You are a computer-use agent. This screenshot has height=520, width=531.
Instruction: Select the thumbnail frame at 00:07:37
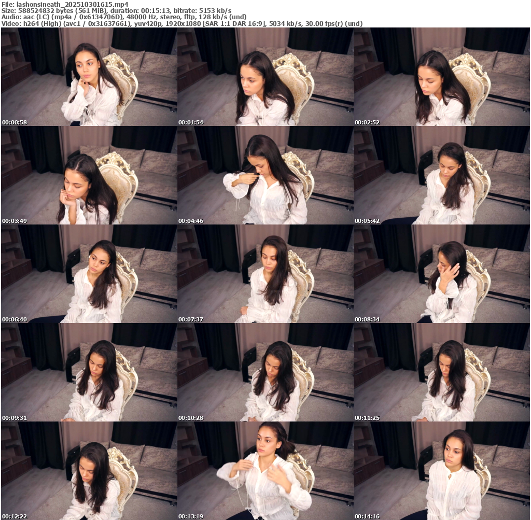coord(265,274)
